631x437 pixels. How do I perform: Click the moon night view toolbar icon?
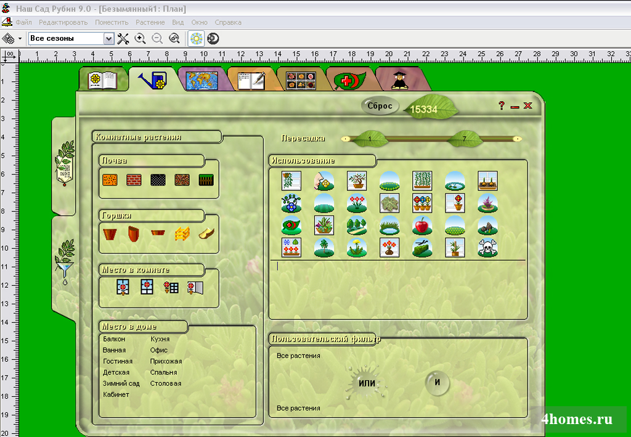click(x=213, y=39)
